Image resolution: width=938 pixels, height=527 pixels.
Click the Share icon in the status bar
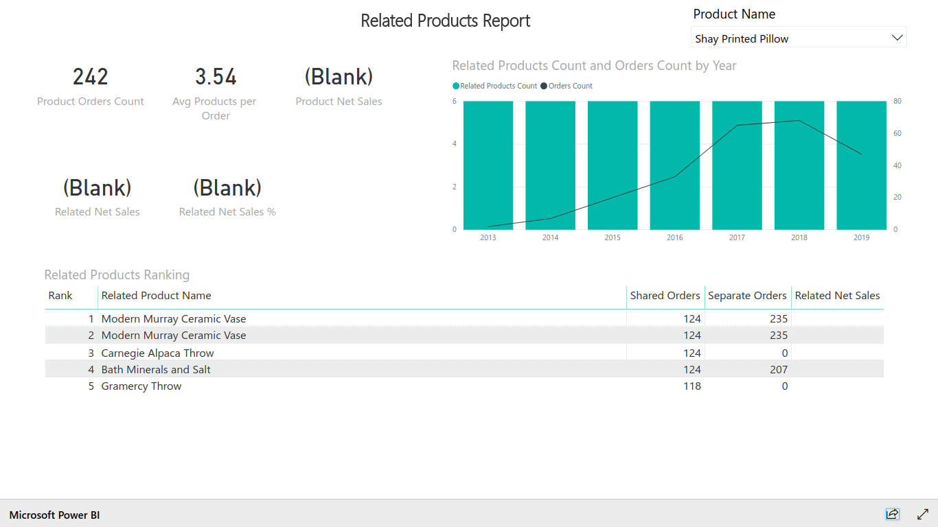(x=892, y=514)
